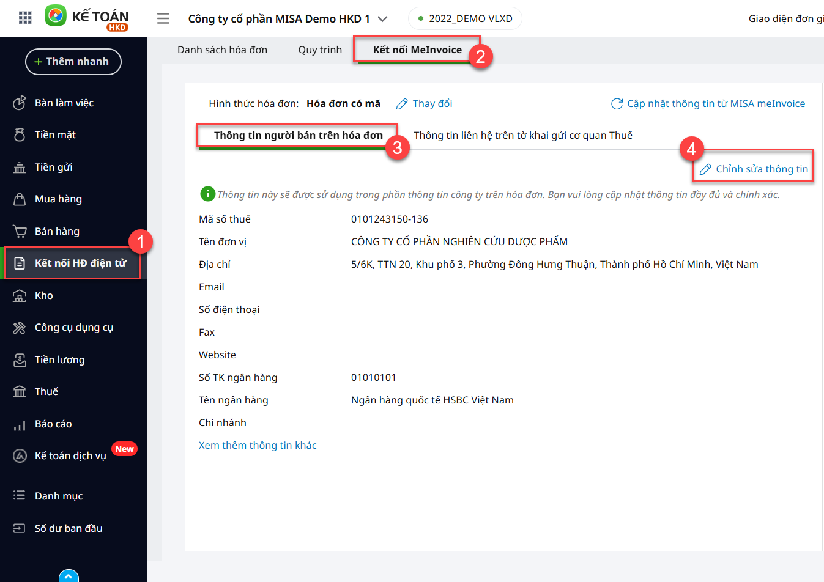Click the Tiền gửi bank icon
The image size is (824, 582).
coord(20,168)
